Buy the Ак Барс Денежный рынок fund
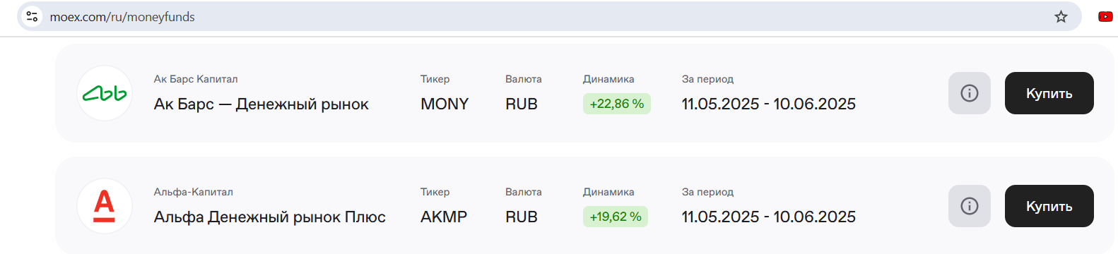This screenshot has height=254, width=1118. tap(1049, 93)
